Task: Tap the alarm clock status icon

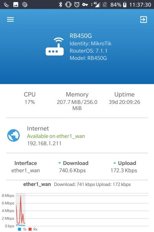Action: [77, 5]
